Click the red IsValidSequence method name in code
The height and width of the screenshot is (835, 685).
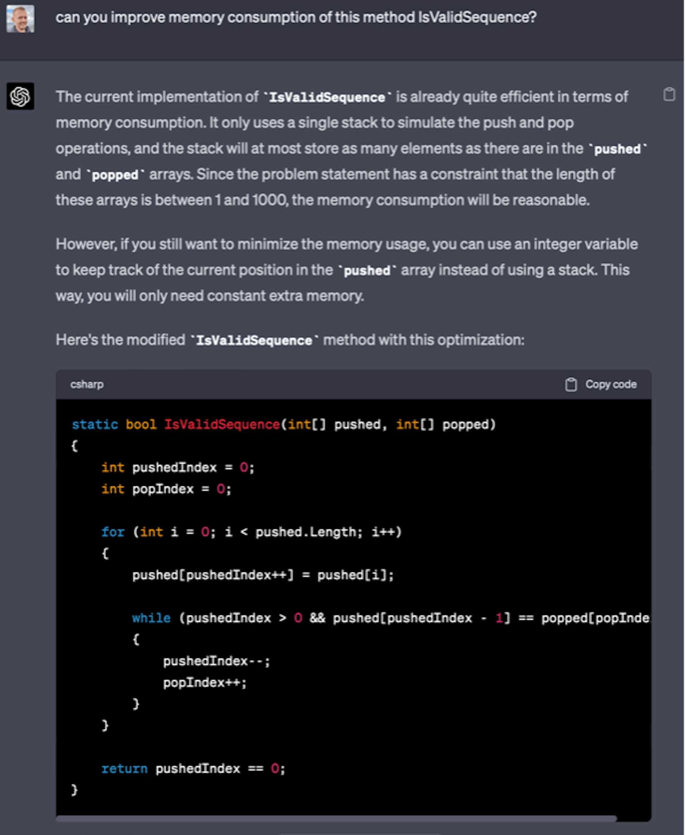point(222,424)
